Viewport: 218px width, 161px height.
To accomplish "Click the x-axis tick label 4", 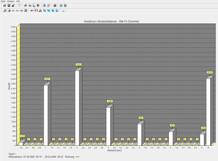I will click(x=139, y=148).
